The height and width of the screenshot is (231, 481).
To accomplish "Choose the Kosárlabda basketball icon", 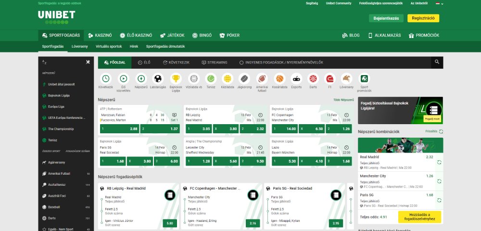I will click(x=279, y=78).
